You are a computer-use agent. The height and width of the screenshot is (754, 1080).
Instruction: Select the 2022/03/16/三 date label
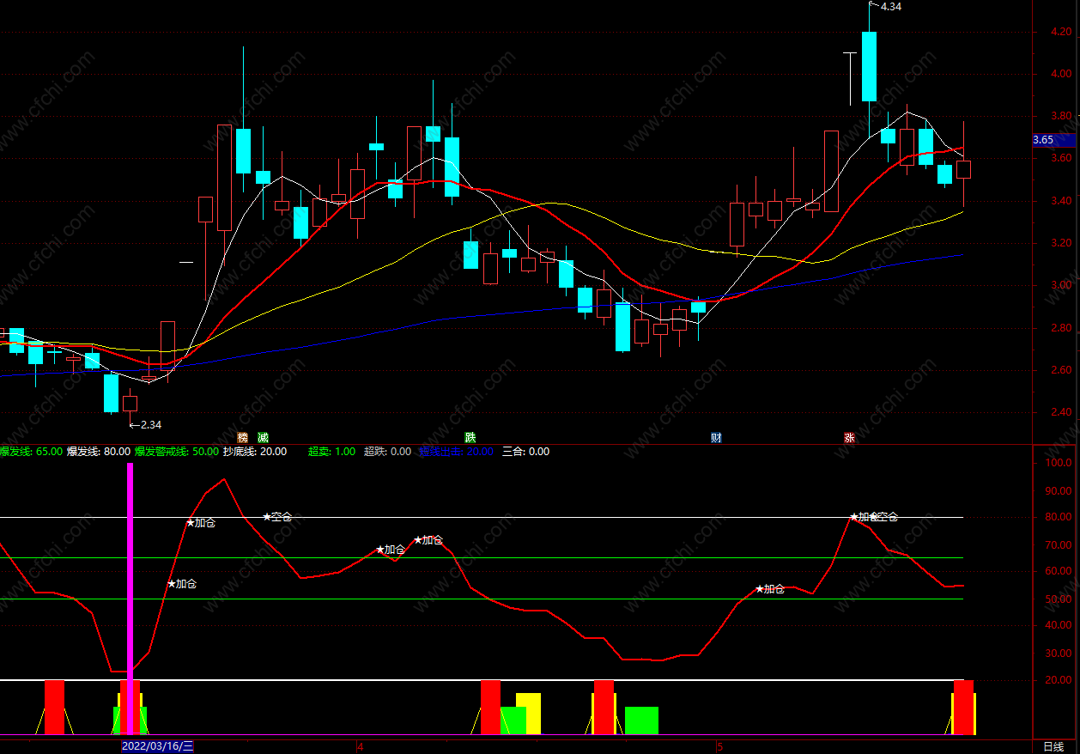point(158,746)
